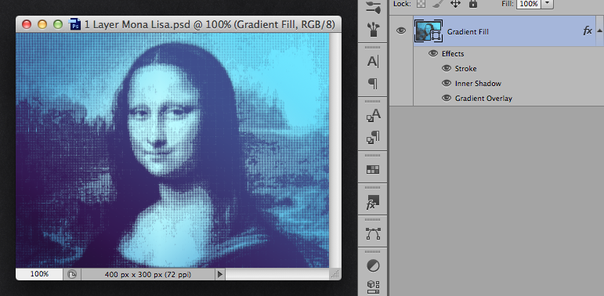The width and height of the screenshot is (604, 296).
Task: Click the Photoshop file icon in title bar
Action: point(74,24)
